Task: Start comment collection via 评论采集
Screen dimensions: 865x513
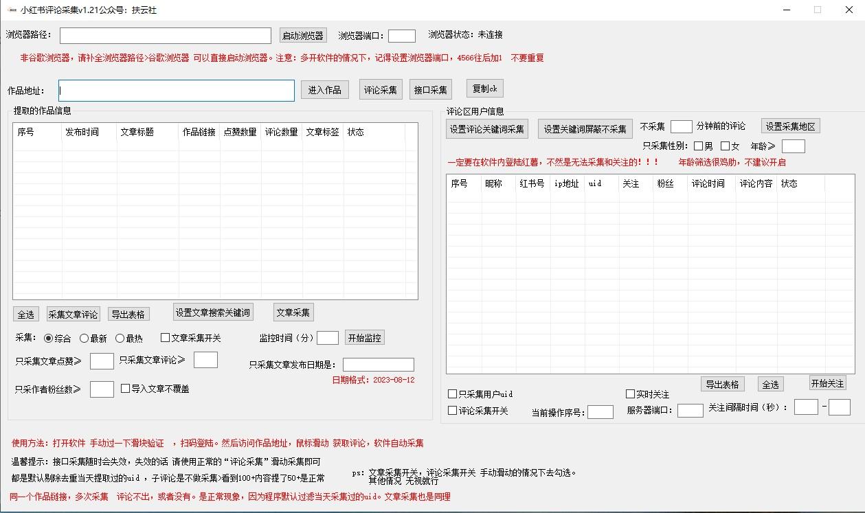Action: tap(380, 89)
